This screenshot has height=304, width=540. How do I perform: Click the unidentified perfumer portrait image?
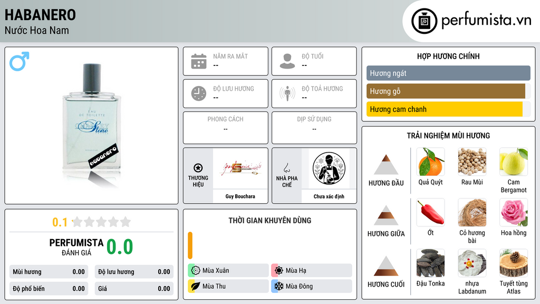329,168
